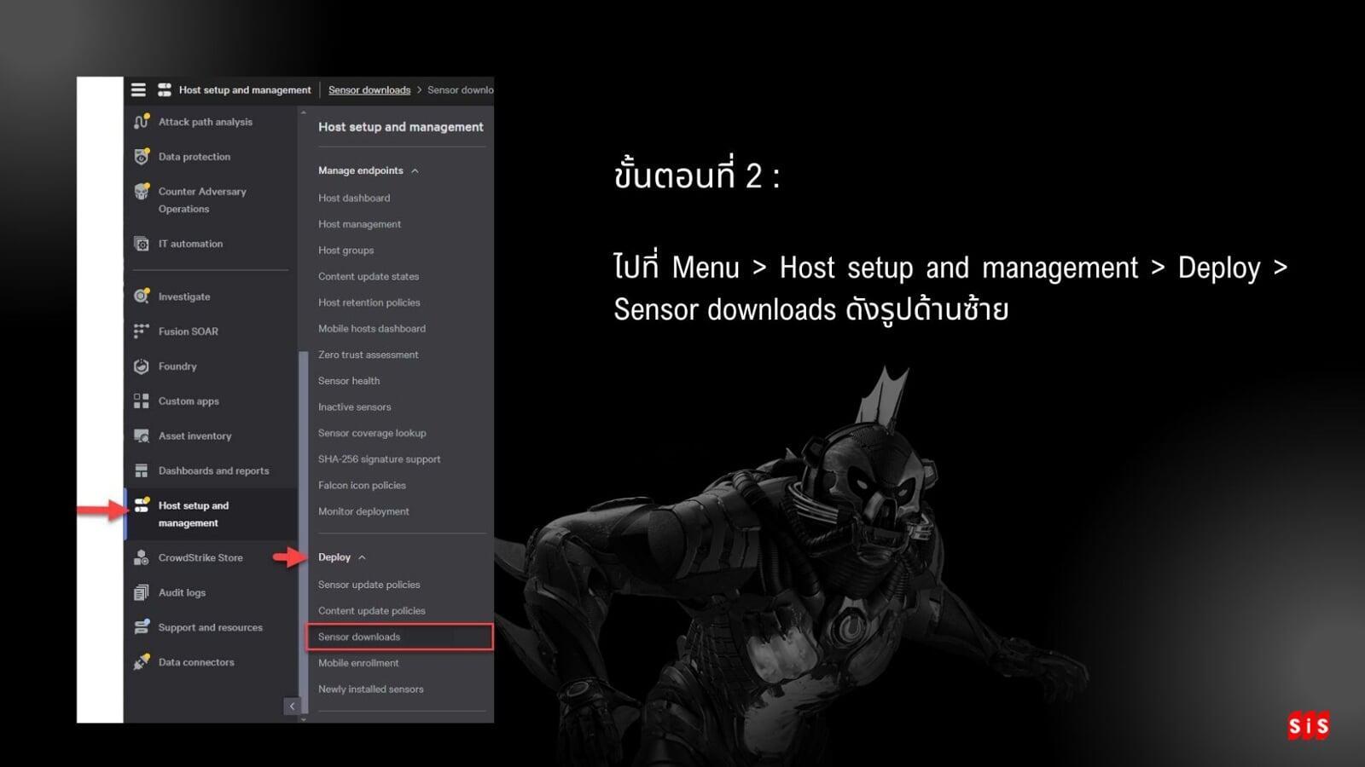Open Host groups link
The height and width of the screenshot is (767, 1365).
[x=346, y=251]
